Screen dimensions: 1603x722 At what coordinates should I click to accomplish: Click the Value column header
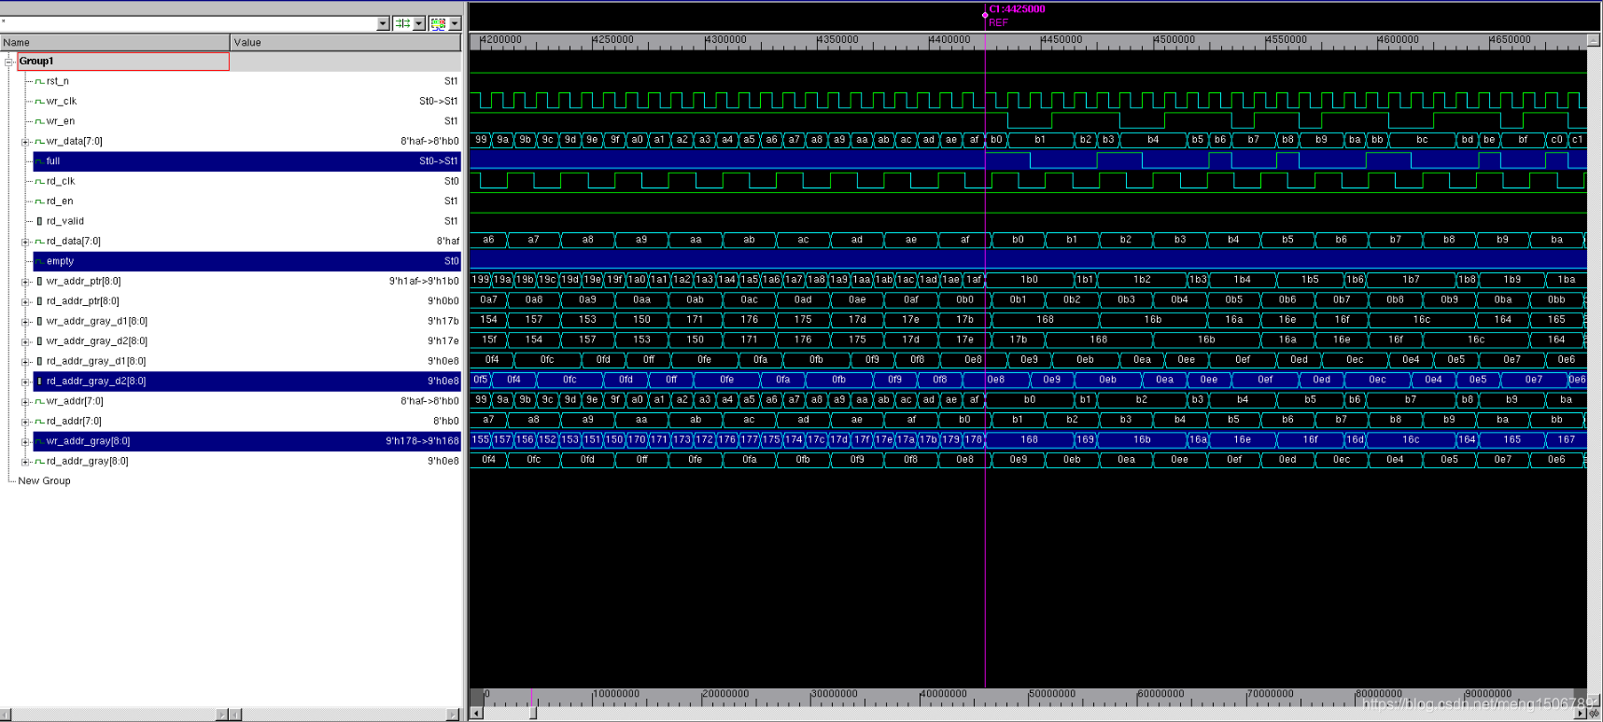click(x=345, y=42)
